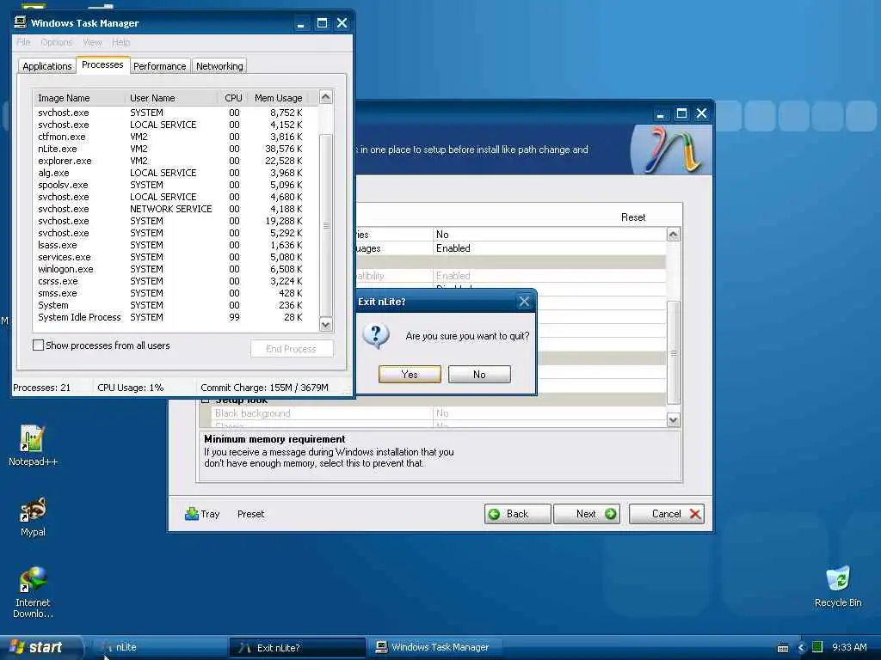
Task: Click the End Process button
Action: 292,349
